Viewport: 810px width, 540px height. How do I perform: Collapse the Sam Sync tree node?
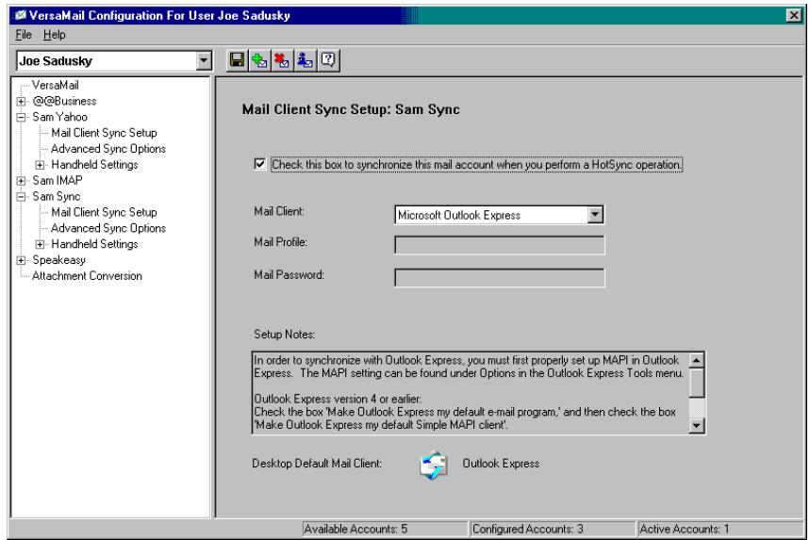click(x=21, y=197)
